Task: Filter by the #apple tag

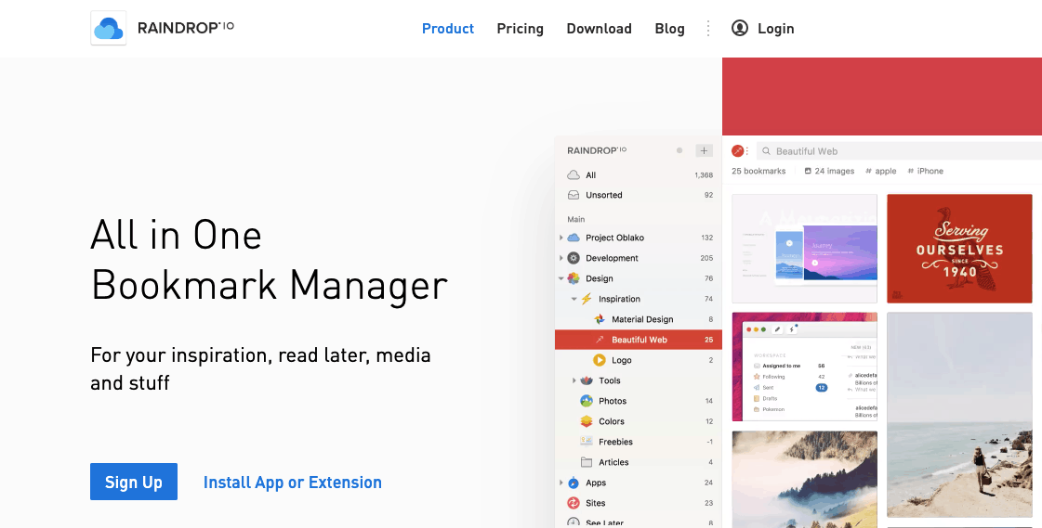Action: 881,171
